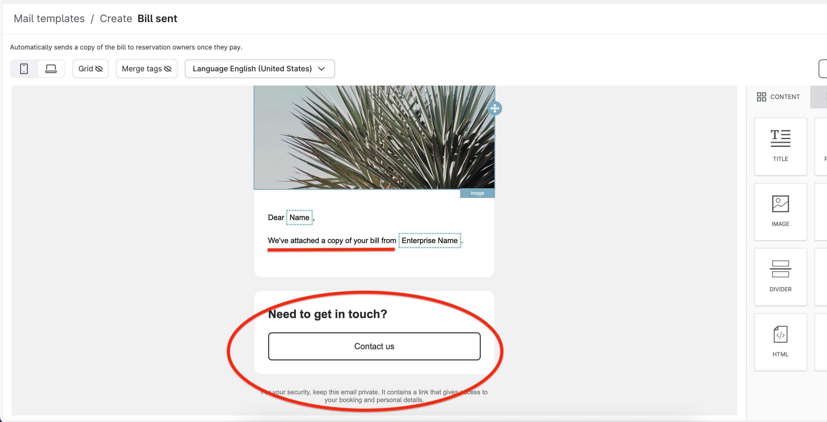Screen dimensions: 827x422
Task: Click the security footer notice text
Action: click(374, 396)
